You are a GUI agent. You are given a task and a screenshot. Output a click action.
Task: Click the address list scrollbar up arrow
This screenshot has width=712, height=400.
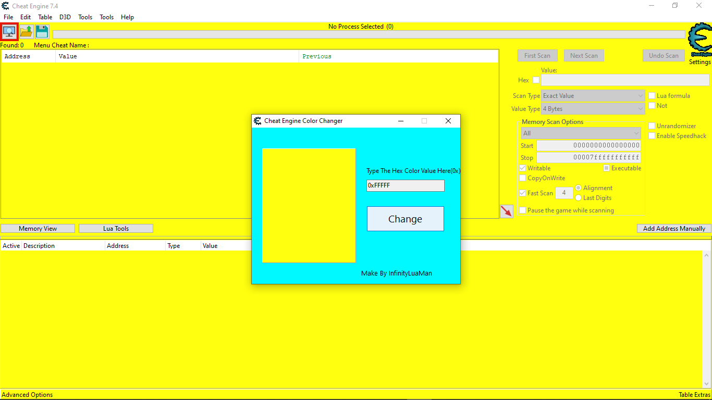(x=707, y=255)
